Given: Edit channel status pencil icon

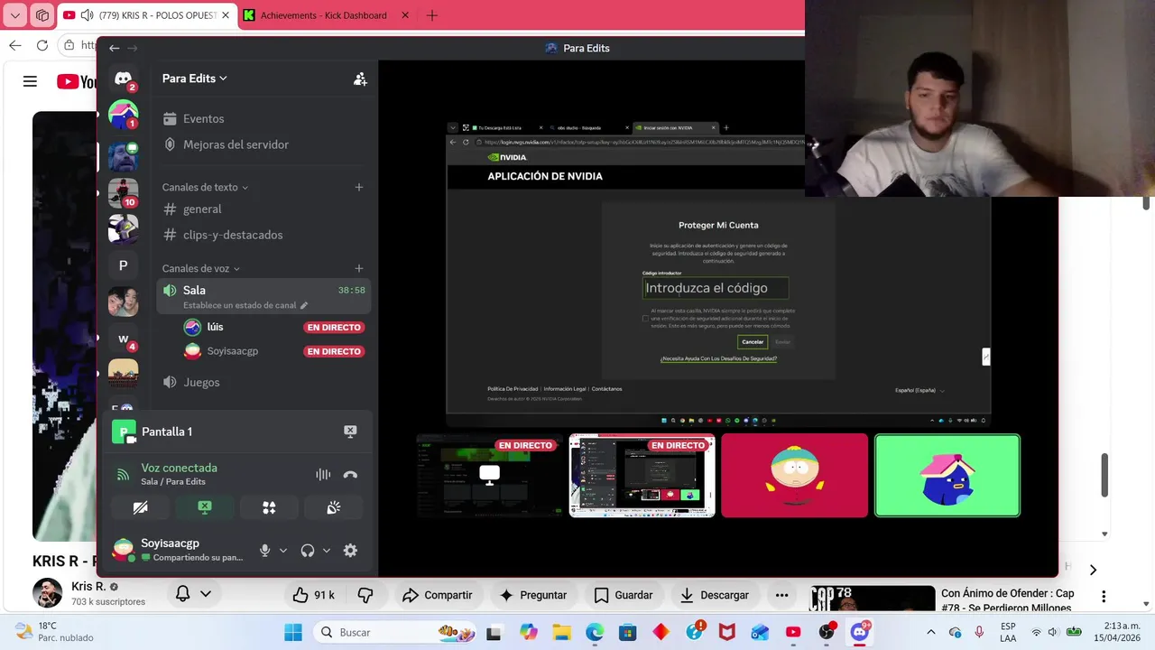Looking at the screenshot, I should point(304,305).
